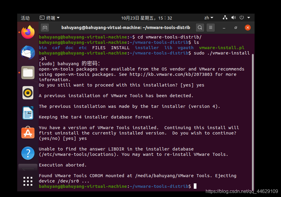
Task: Click 'Execution aborted.' line
Action: point(63,165)
